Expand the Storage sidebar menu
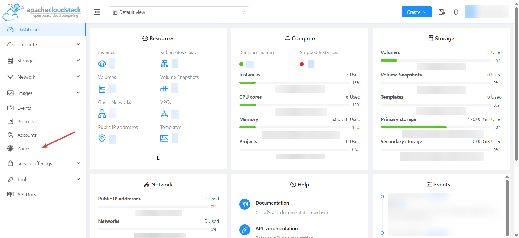The width and height of the screenshot is (519, 238). 43,61
